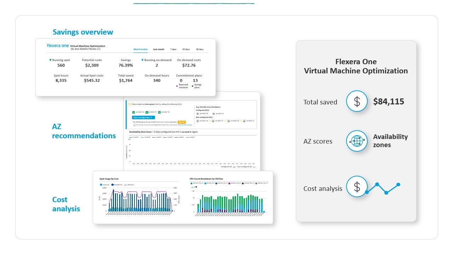
Task: Click the info icon below the score message
Action: tap(134, 125)
